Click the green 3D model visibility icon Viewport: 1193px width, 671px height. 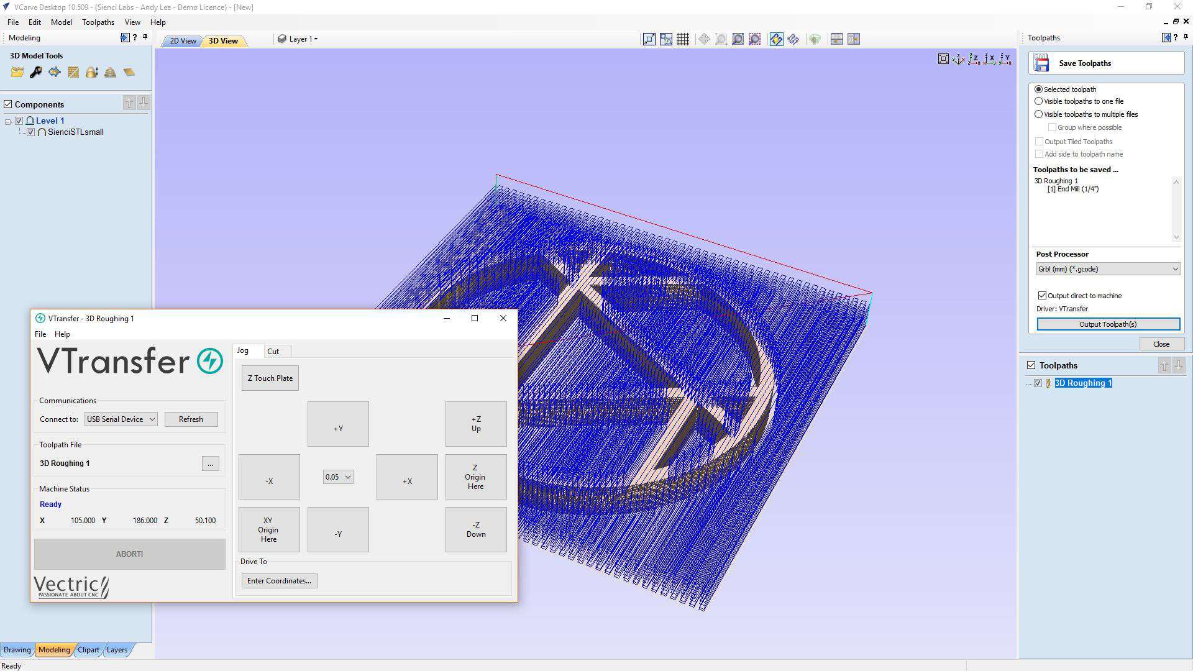coord(815,39)
